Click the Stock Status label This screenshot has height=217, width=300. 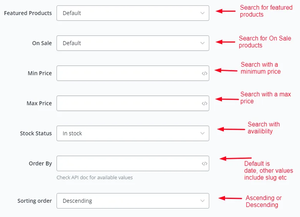(36, 134)
